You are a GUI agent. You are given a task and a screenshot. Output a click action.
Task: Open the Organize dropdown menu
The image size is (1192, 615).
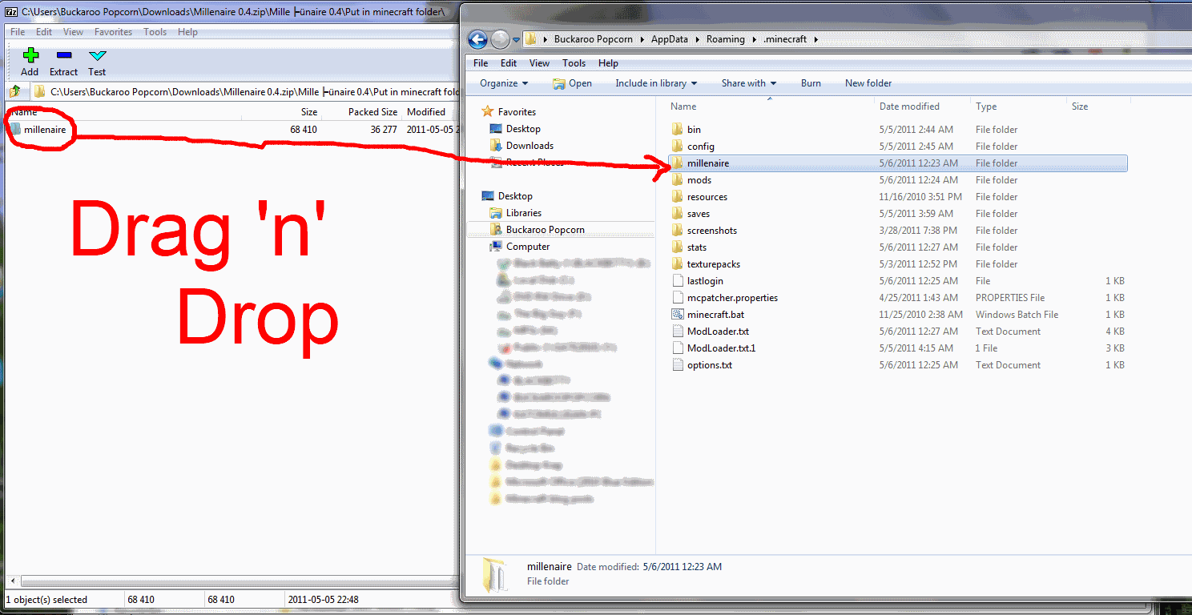pyautogui.click(x=502, y=82)
